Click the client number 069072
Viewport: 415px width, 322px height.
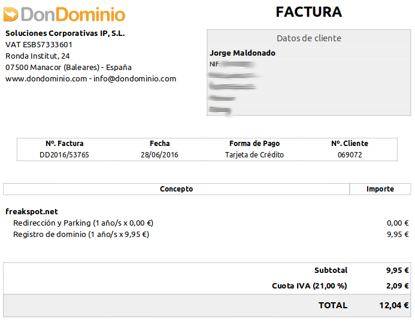pos(350,155)
